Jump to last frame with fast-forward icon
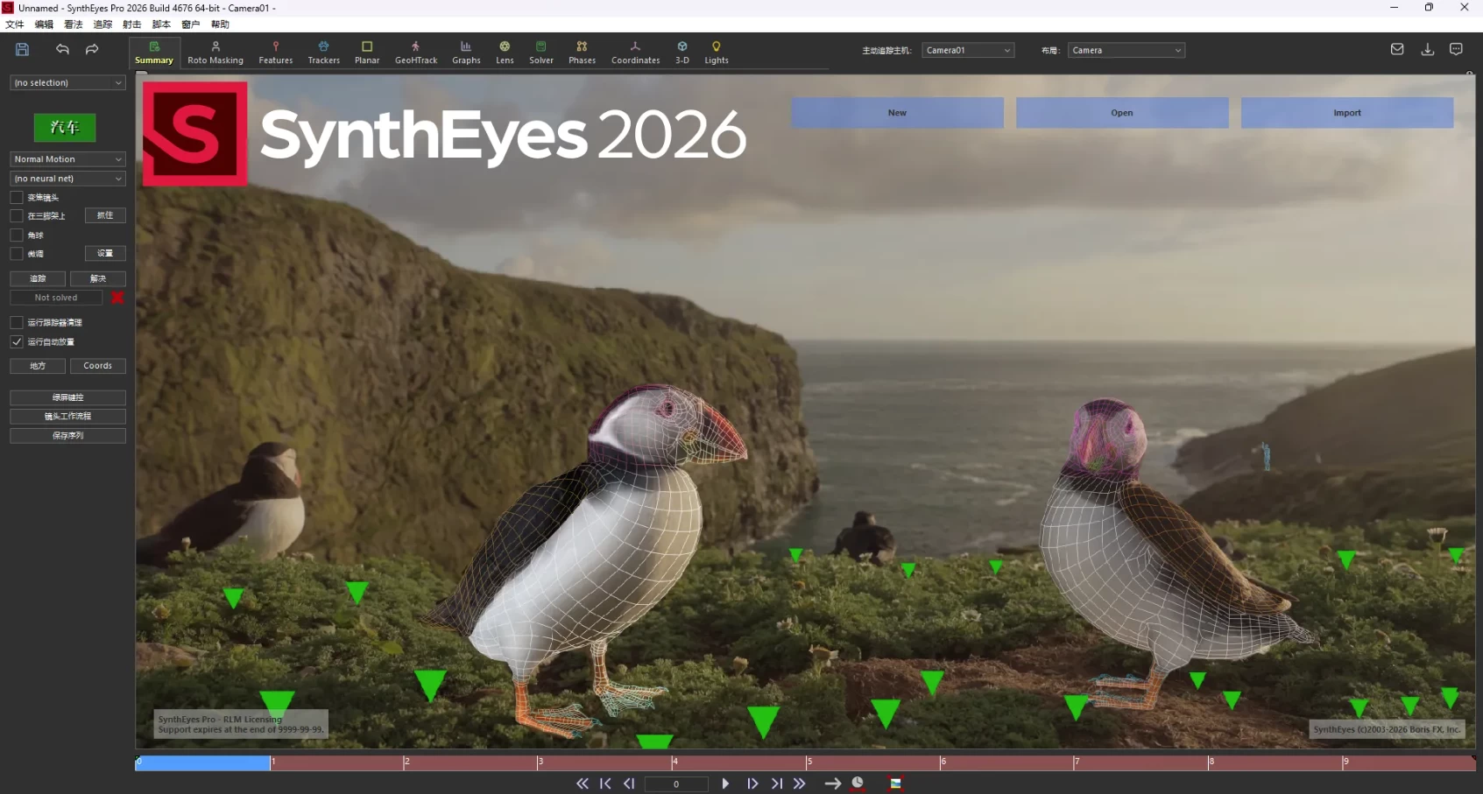Image resolution: width=1483 pixels, height=794 pixels. 799,783
